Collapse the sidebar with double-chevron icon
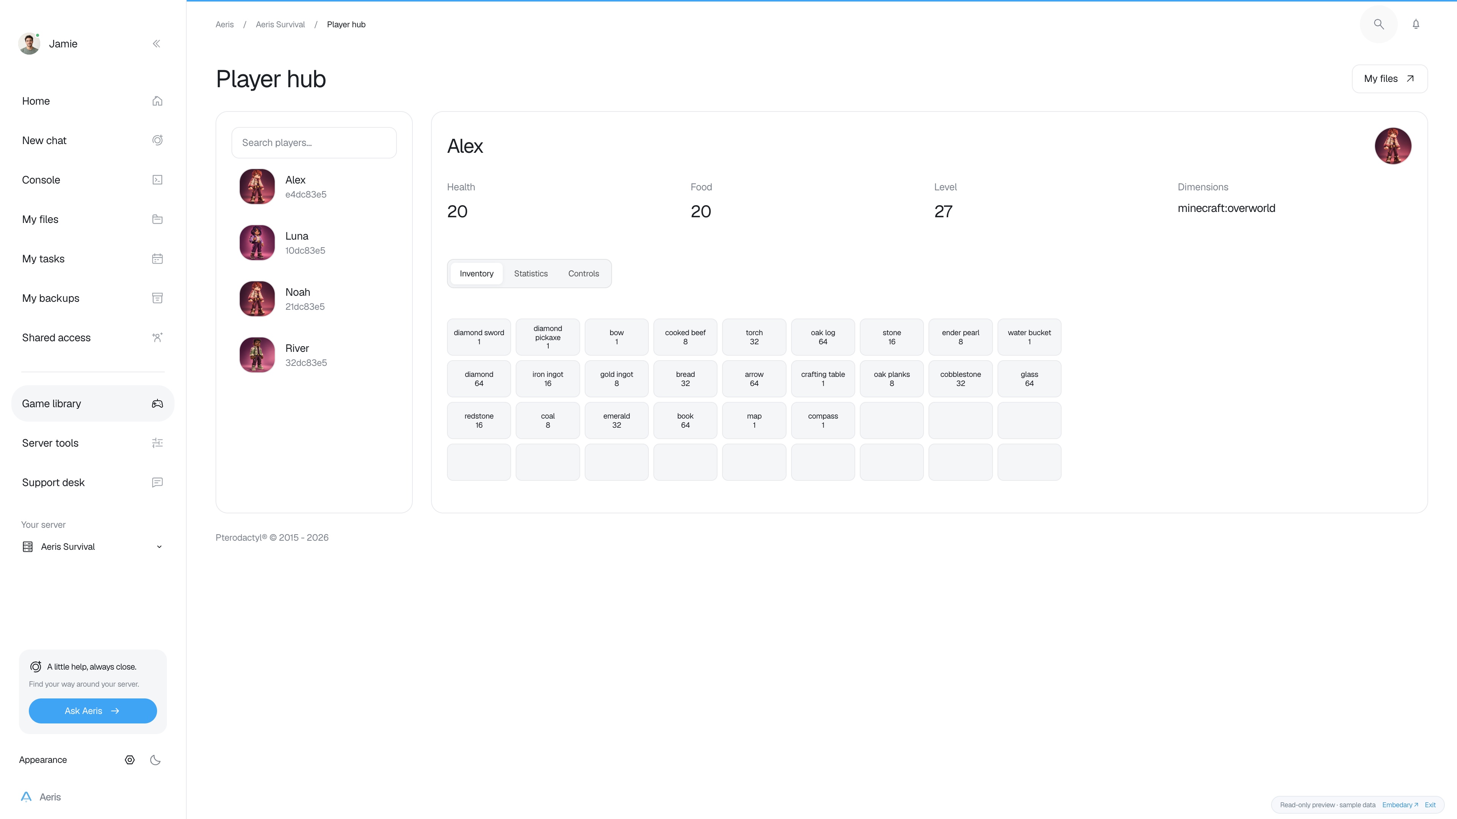 coord(157,44)
